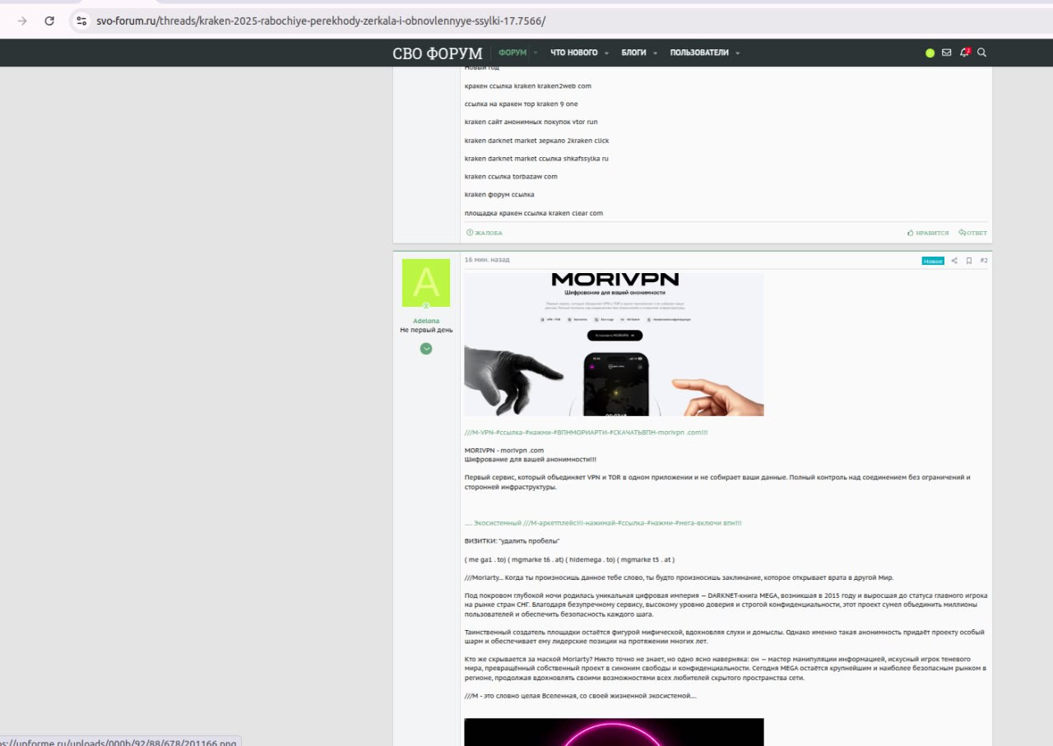The width and height of the screenshot is (1053, 746).
Task: Click text 'kraken сайт анонимных покупок vtor run'
Action: (531, 122)
